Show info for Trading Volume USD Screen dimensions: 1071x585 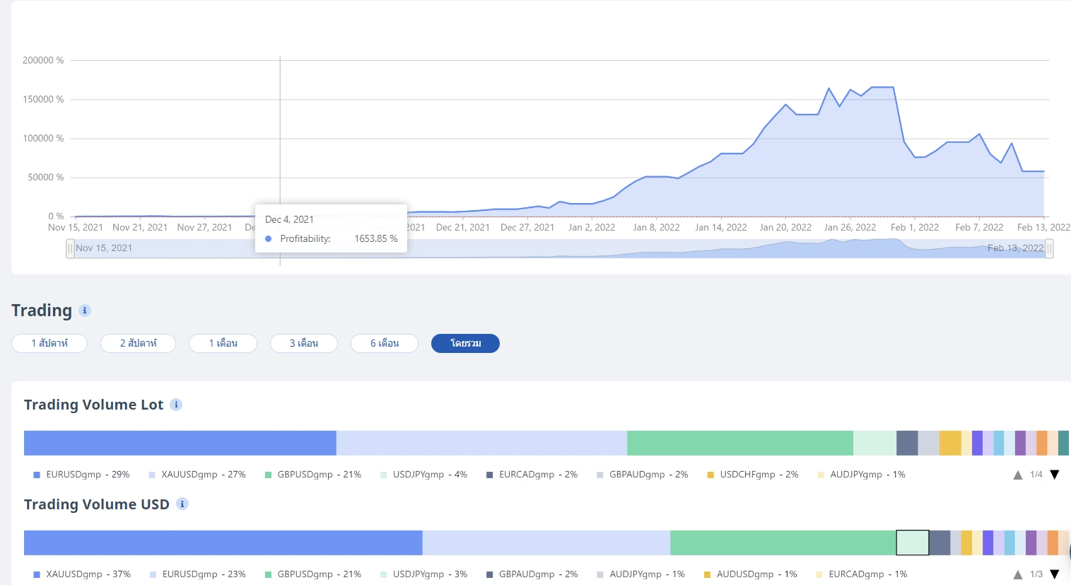click(x=182, y=504)
